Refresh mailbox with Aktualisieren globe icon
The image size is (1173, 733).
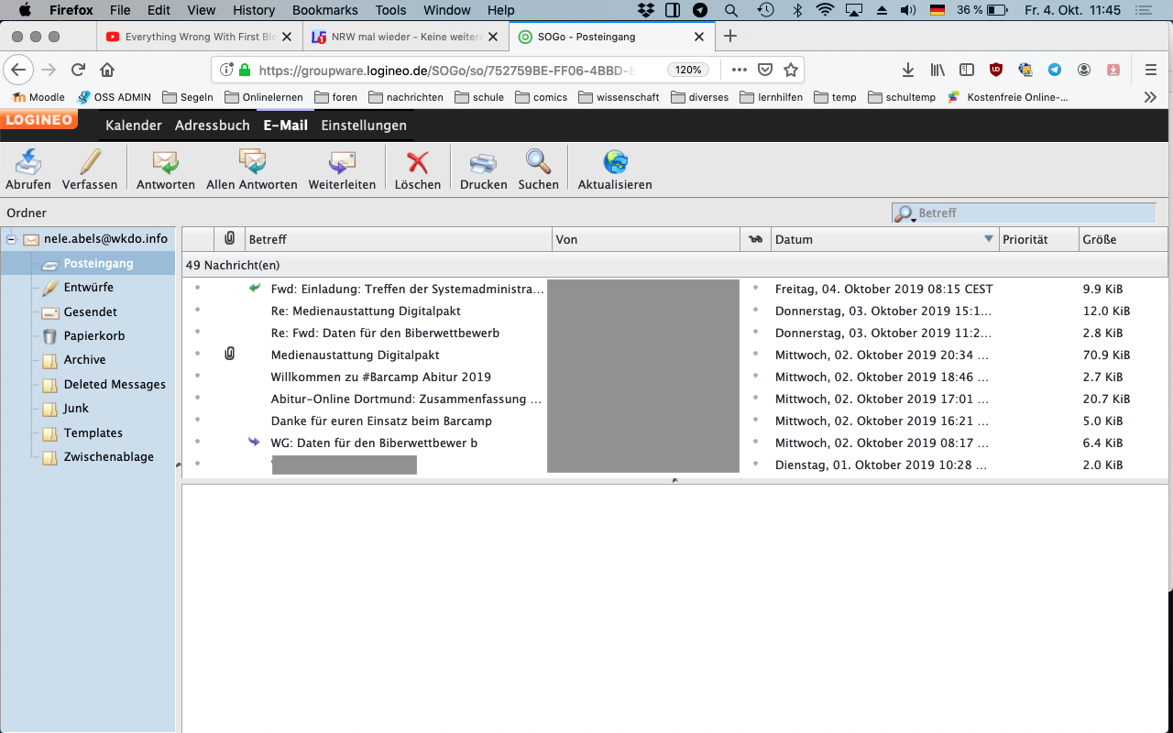pos(615,163)
